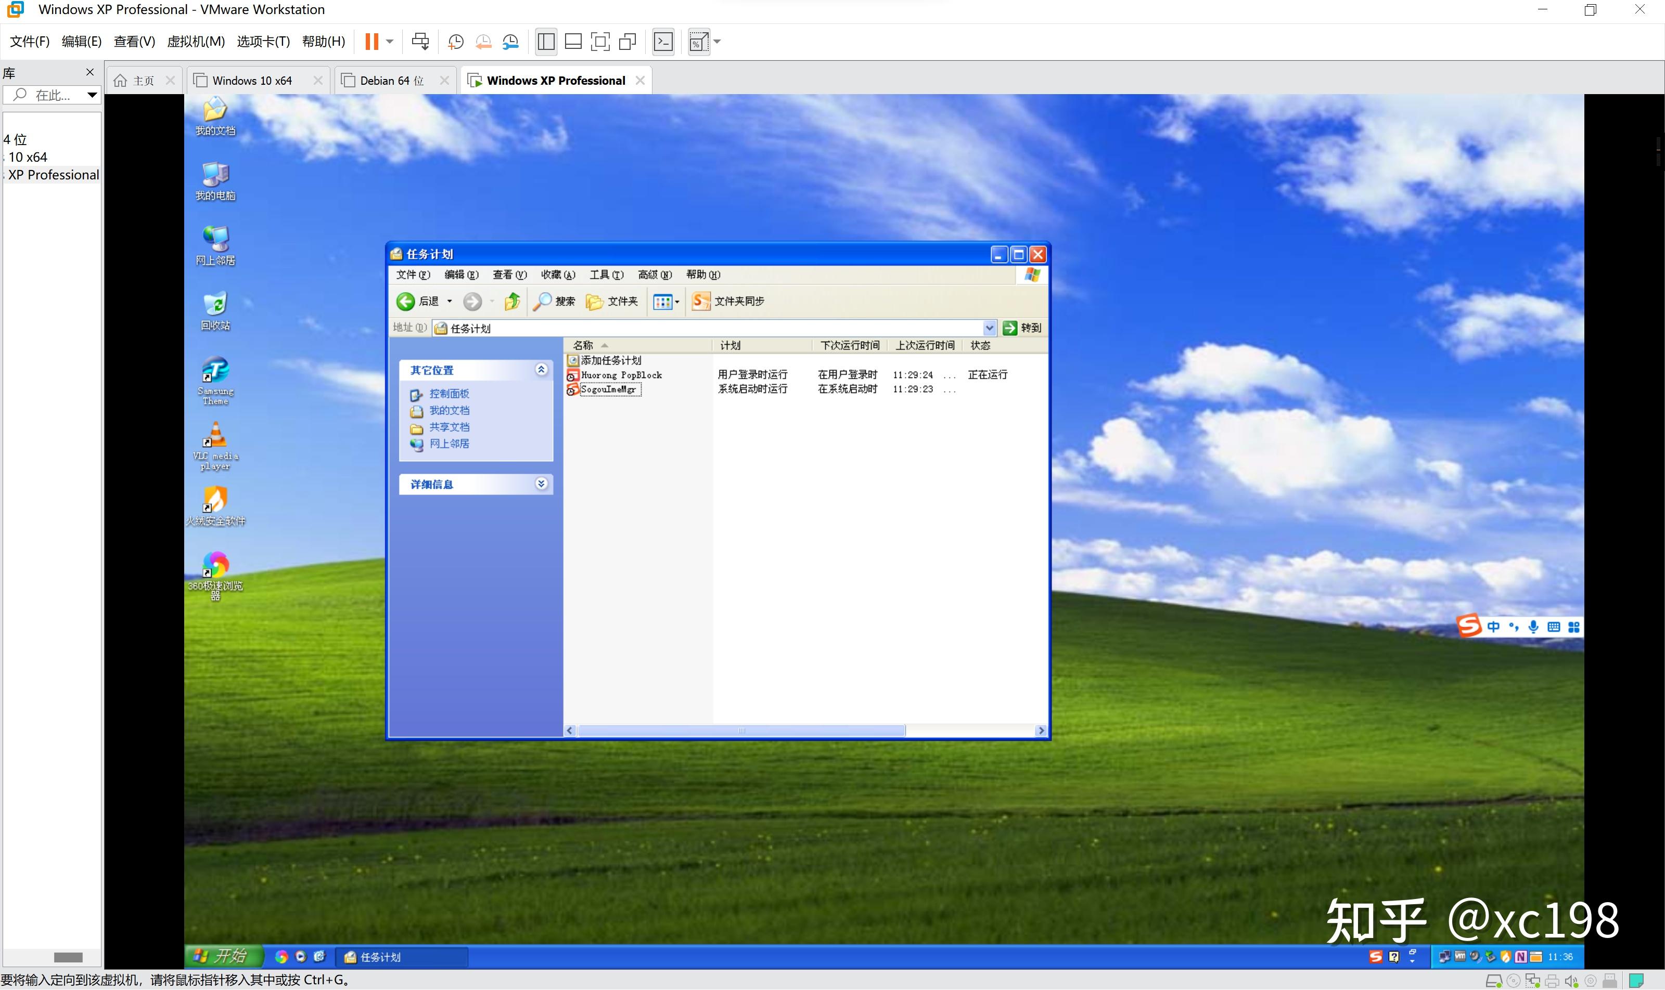1665x990 pixels.
Task: Toggle the 文件夹 folders pane button
Action: 611,302
